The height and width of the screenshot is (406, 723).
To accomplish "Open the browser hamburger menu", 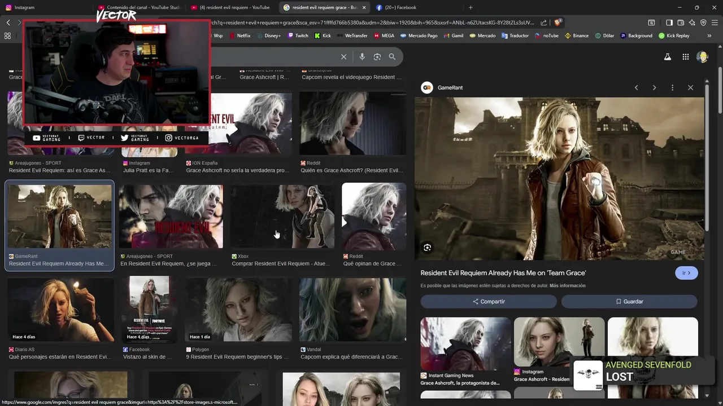I will pos(715,23).
